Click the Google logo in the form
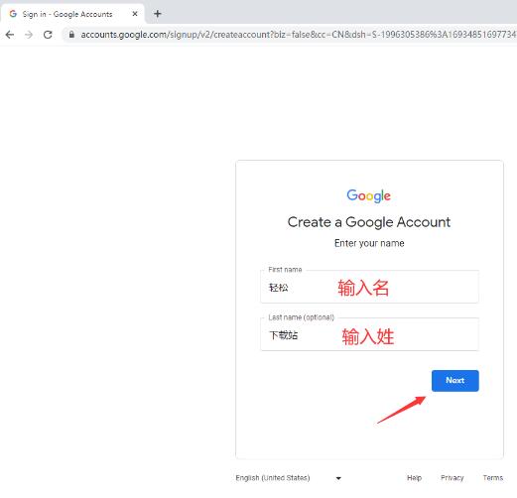Viewport: 517px width, 498px height. pos(369,195)
